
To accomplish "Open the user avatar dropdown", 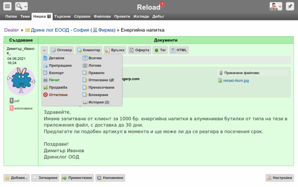I will click(x=276, y=6).
